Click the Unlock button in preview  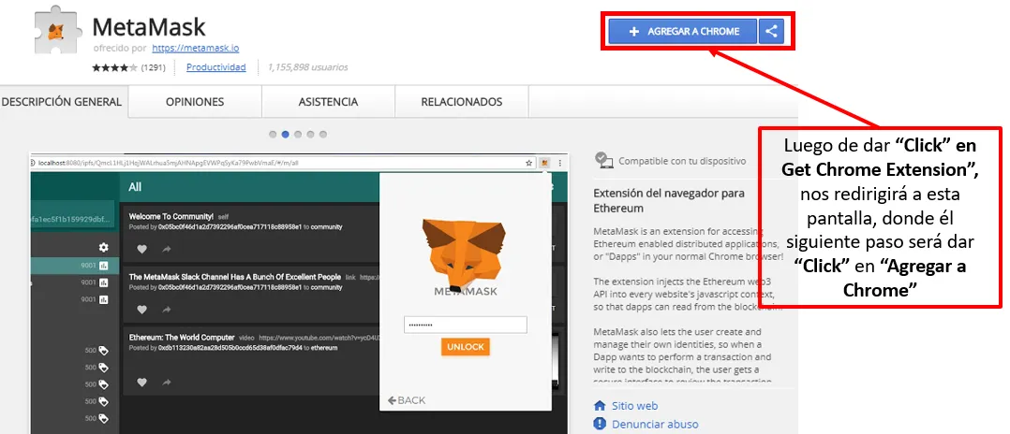pos(465,347)
